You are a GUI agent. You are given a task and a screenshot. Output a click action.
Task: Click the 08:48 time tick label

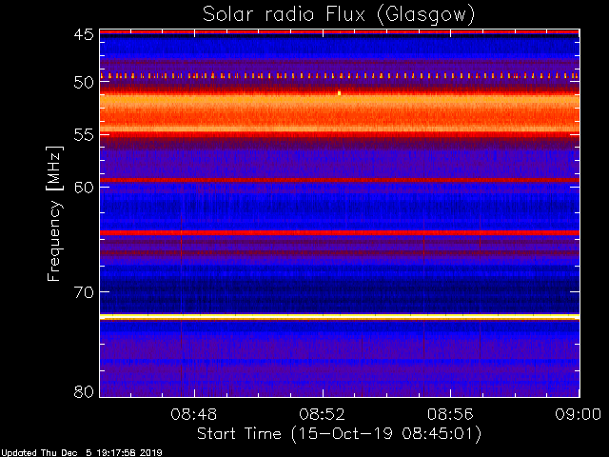[194, 414]
